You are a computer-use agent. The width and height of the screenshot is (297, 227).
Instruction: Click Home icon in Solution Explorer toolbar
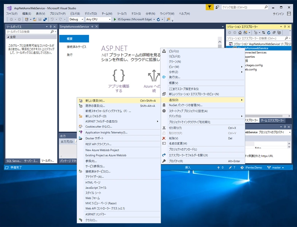click(x=240, y=33)
